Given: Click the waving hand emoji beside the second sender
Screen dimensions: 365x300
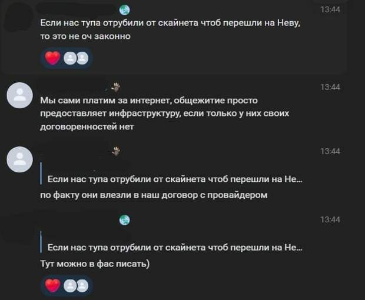Looking at the screenshot, I should click(116, 88).
